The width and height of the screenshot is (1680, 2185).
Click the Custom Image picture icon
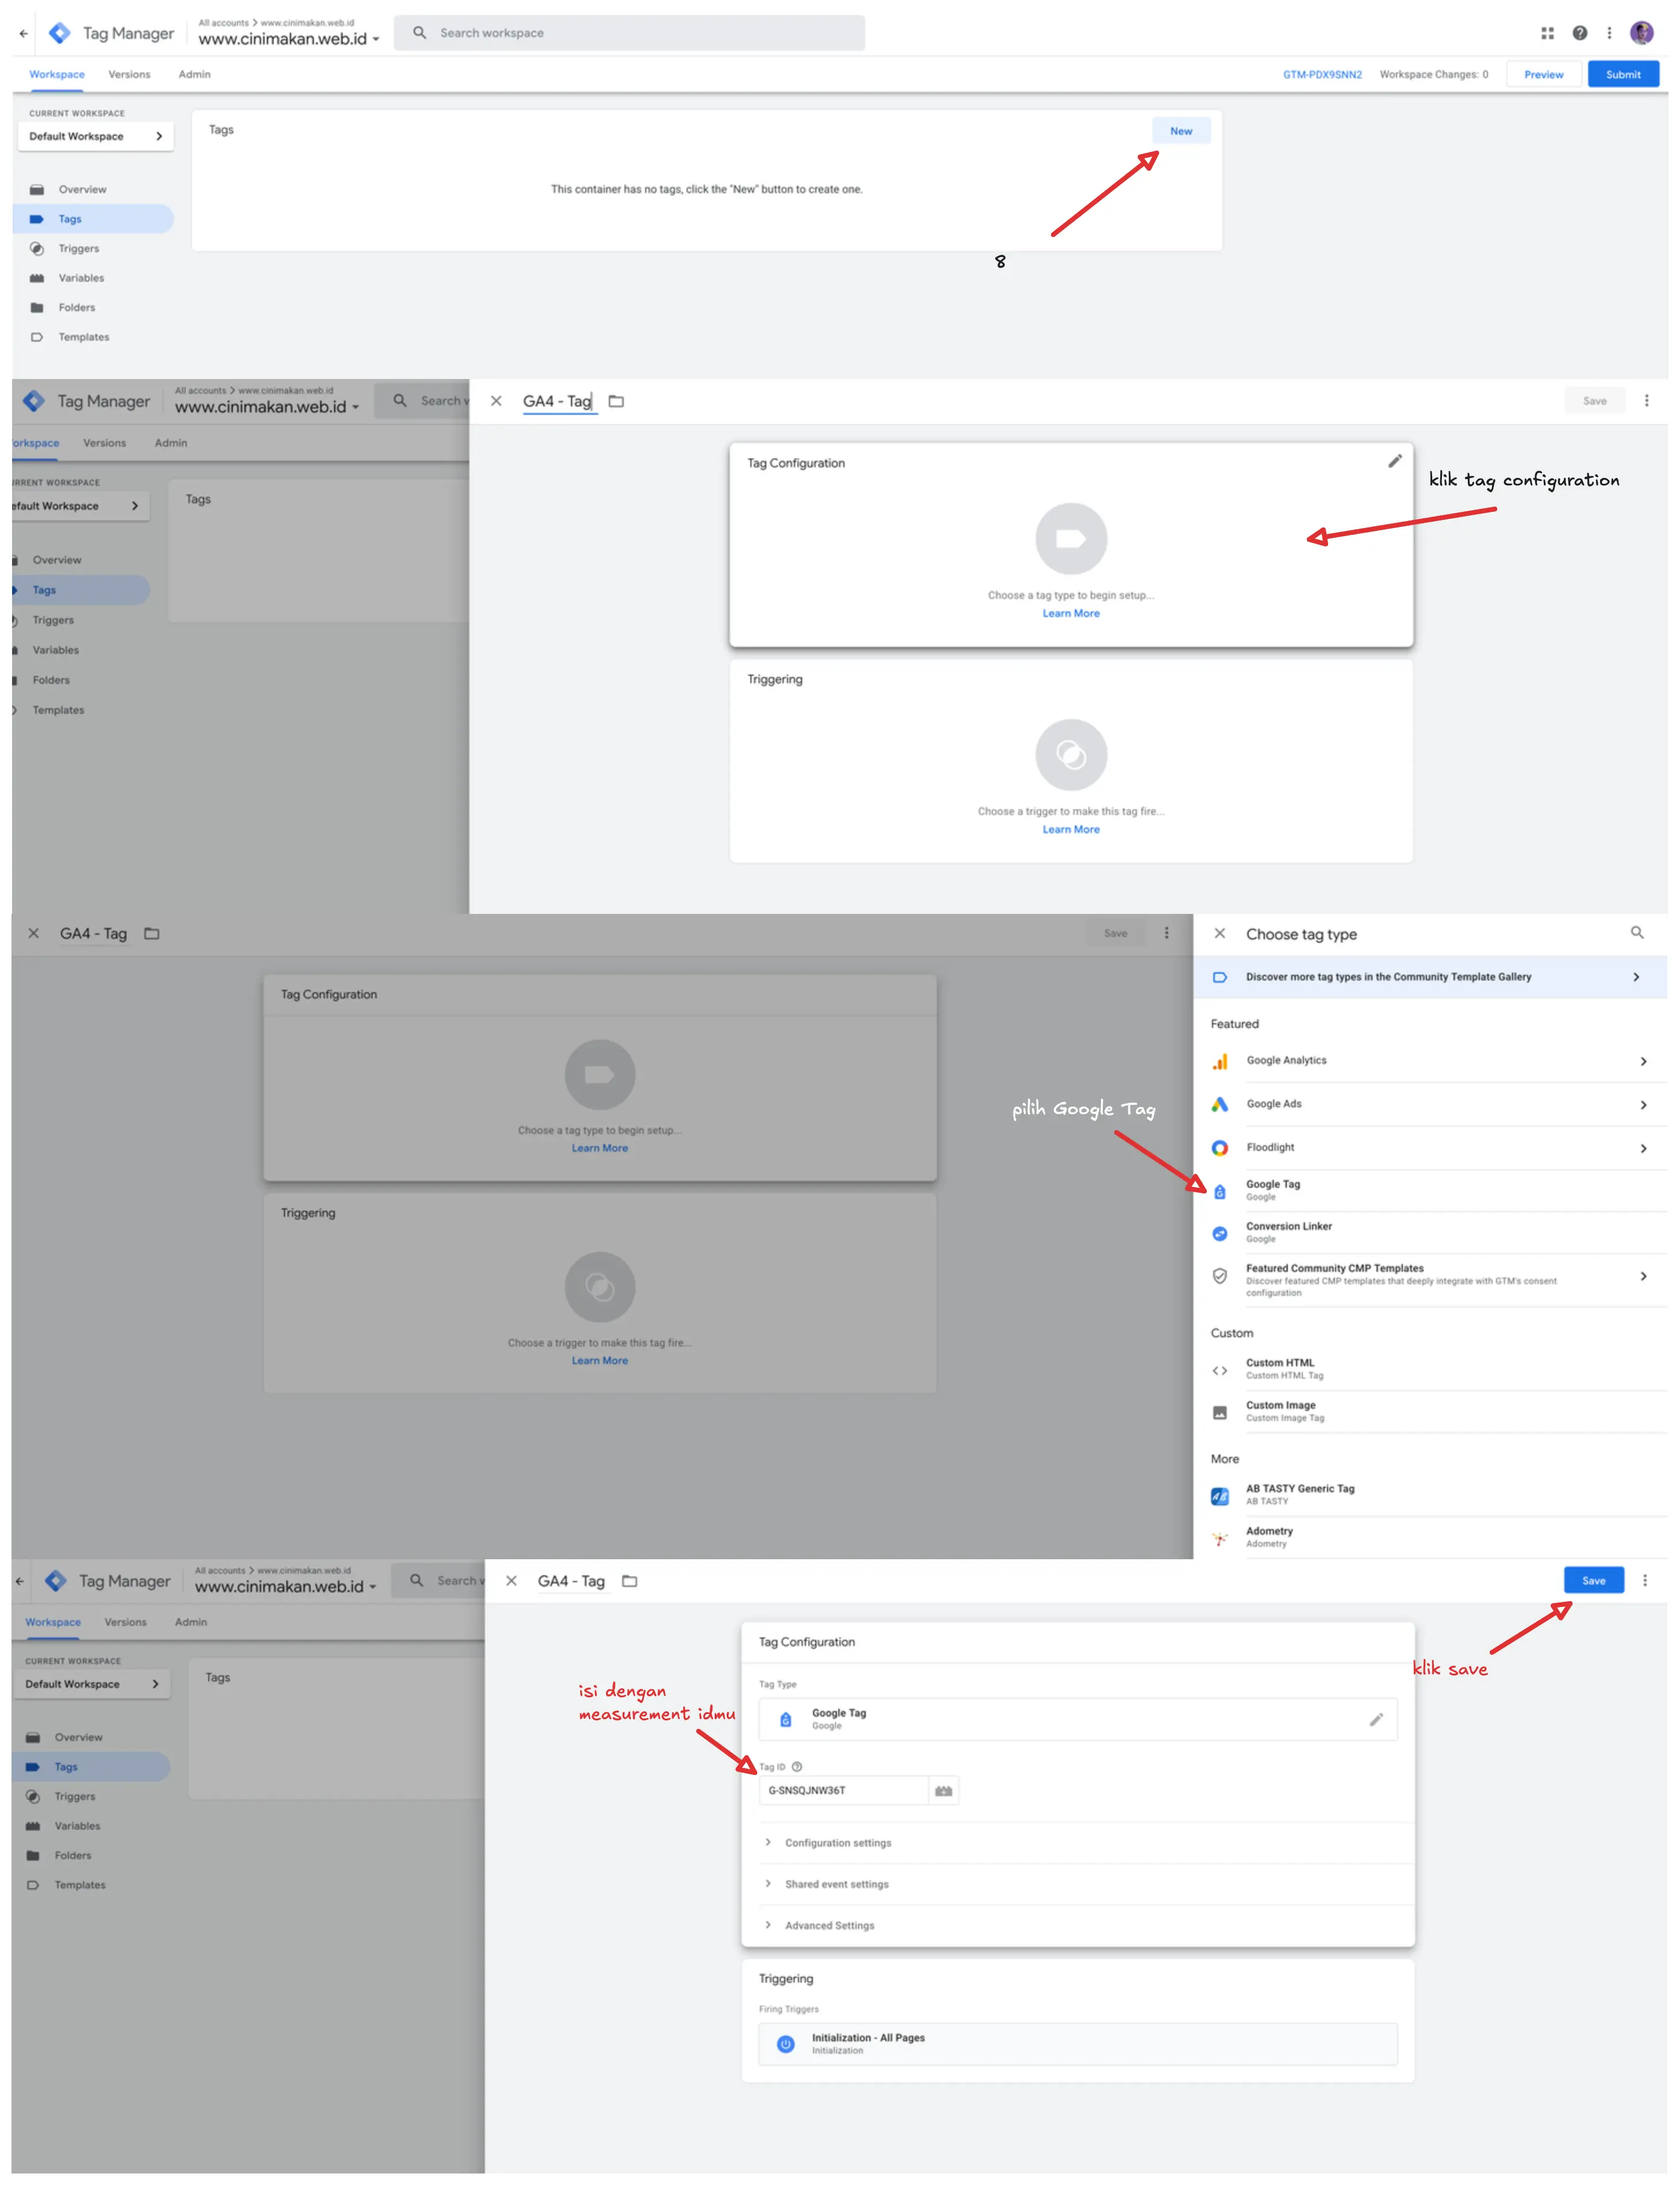point(1219,1411)
